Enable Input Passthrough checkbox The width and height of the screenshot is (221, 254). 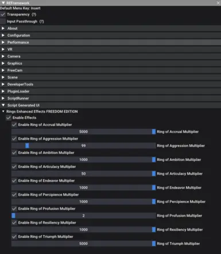pos(3,21)
